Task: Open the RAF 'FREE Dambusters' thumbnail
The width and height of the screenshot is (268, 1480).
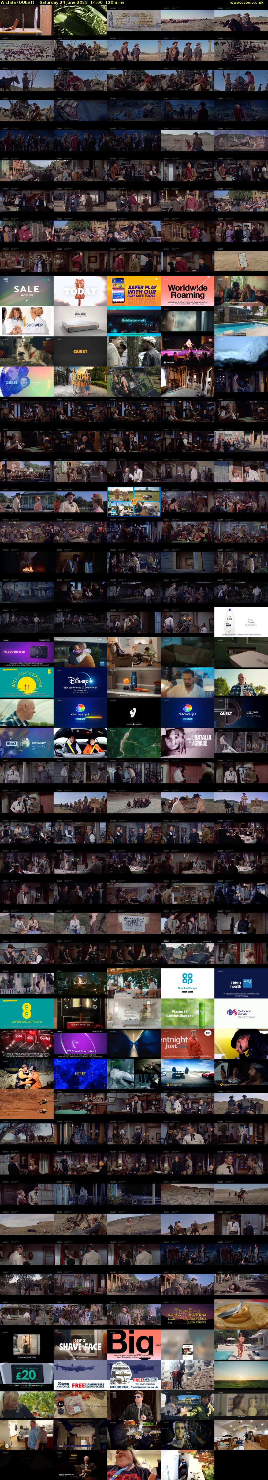Action: [80, 1375]
